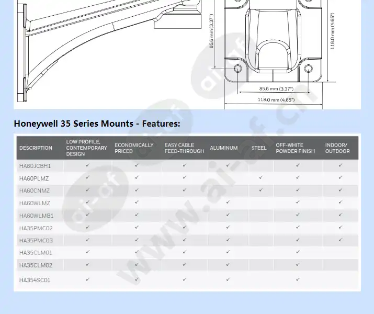The image size is (374, 314).
Task: Click the Low Profile checkmark in HA60JCBH1 row
Action: click(87, 165)
